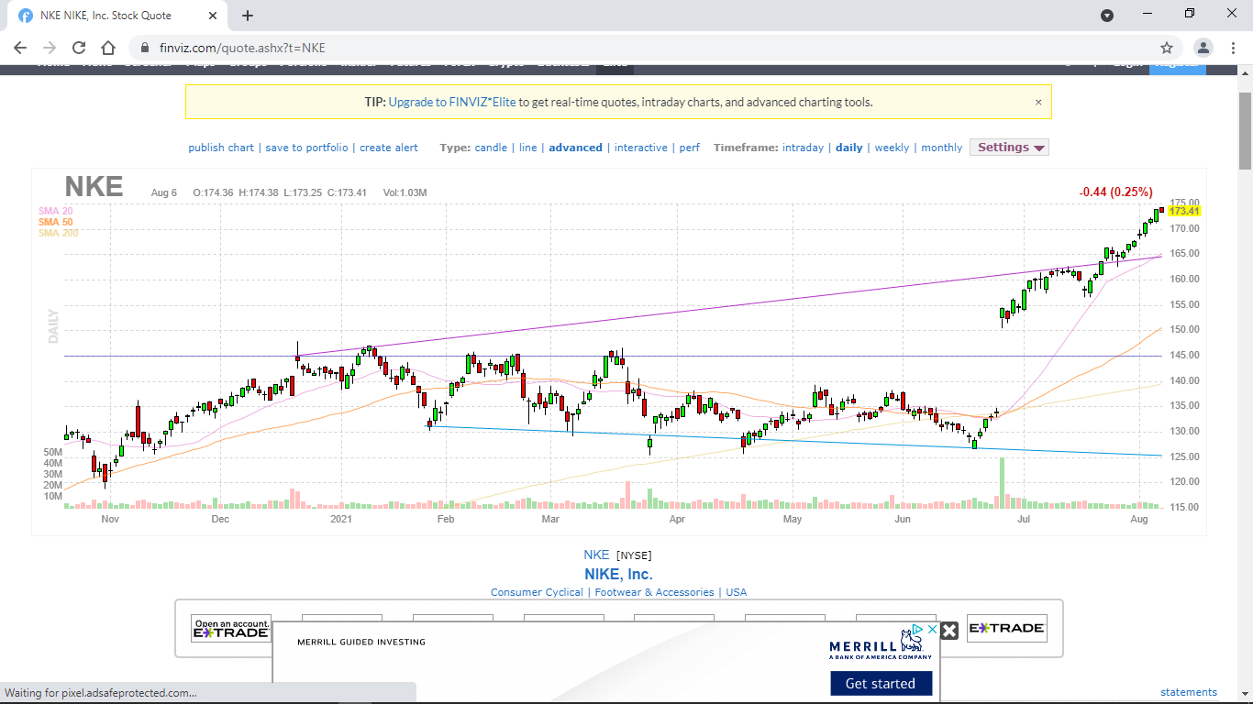This screenshot has width=1253, height=704.
Task: Click Get started on Merrill ad
Action: [880, 683]
